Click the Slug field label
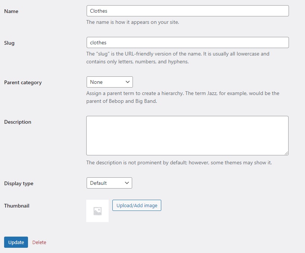Image resolution: width=305 pixels, height=253 pixels. coord(9,43)
